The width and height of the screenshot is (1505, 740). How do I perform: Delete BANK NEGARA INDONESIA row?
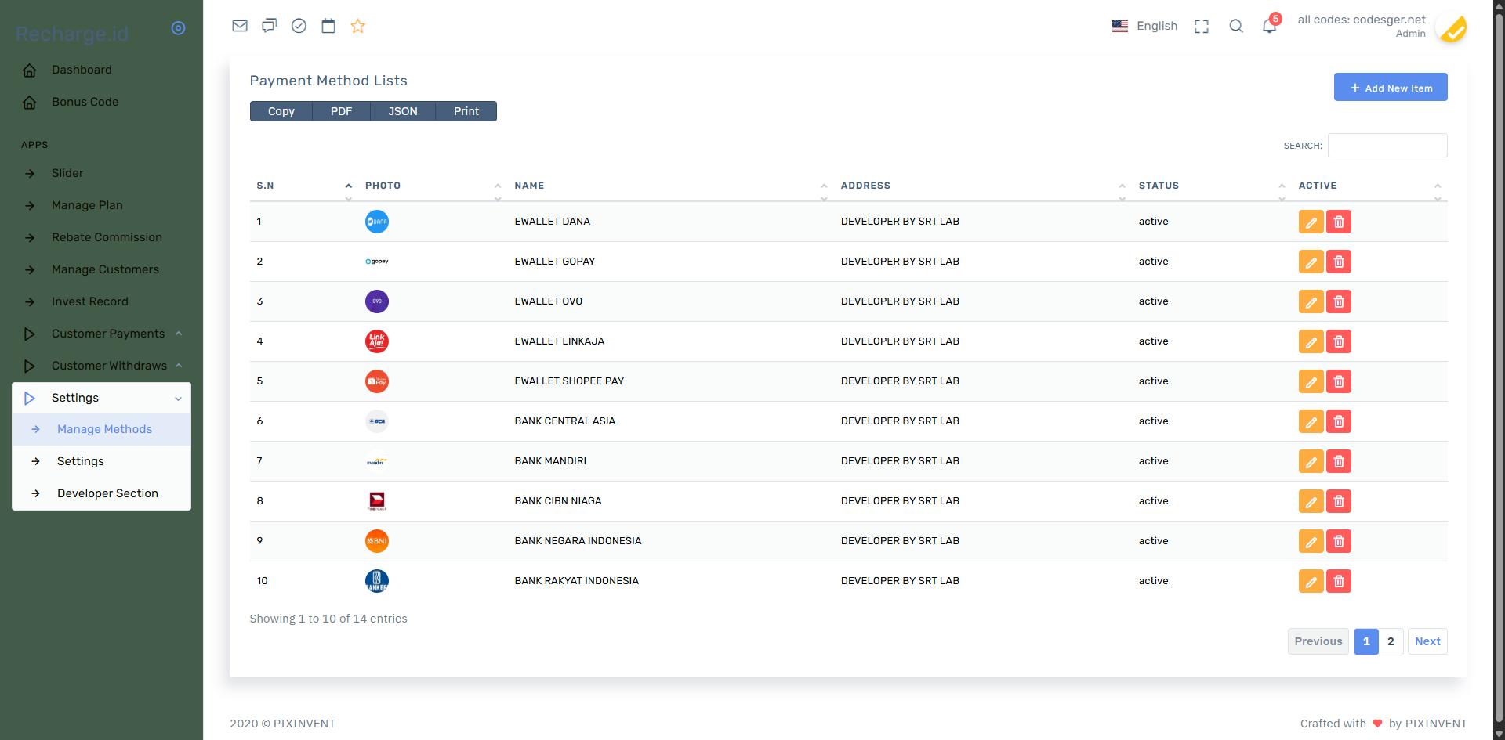tap(1339, 541)
